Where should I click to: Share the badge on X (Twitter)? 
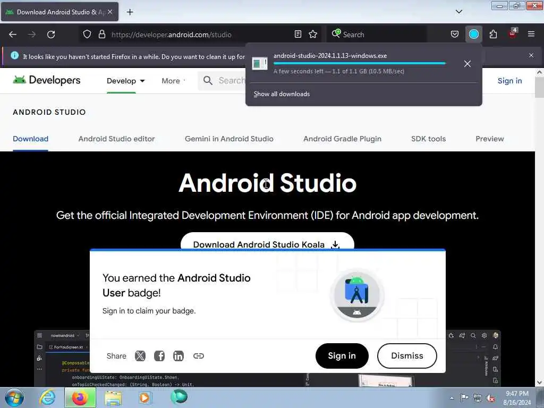click(140, 356)
